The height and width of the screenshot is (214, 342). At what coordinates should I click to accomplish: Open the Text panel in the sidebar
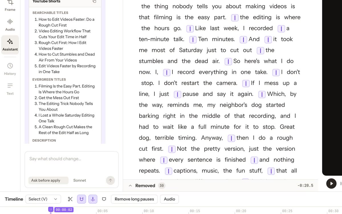[x=10, y=89]
